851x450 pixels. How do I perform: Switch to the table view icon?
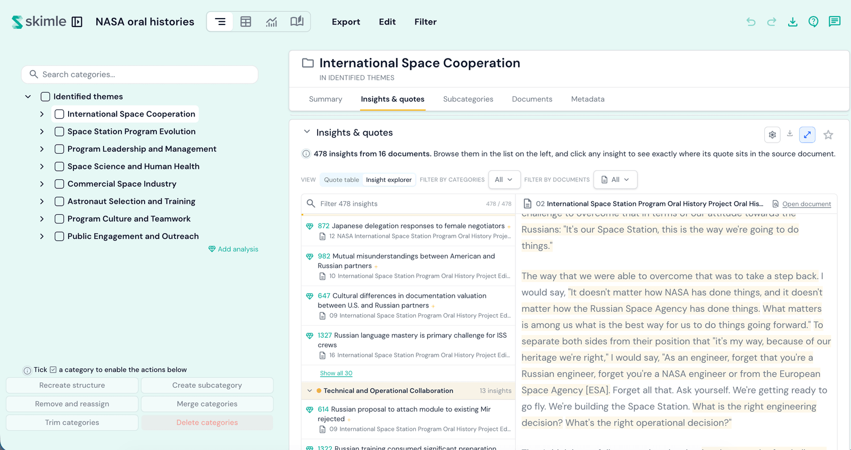246,22
